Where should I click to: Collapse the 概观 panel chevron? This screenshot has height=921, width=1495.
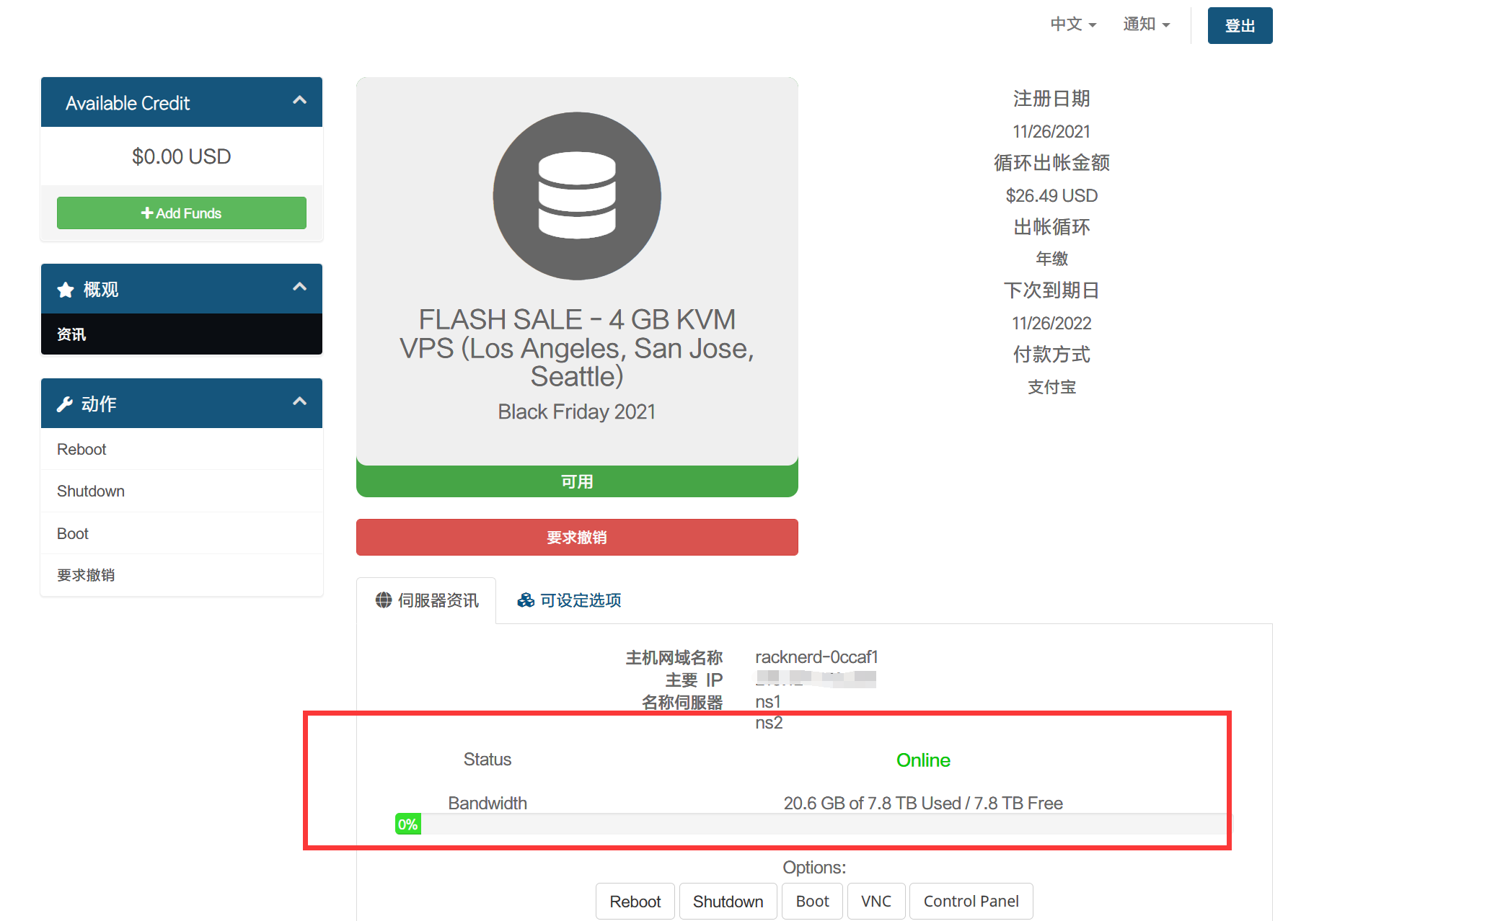click(x=299, y=287)
